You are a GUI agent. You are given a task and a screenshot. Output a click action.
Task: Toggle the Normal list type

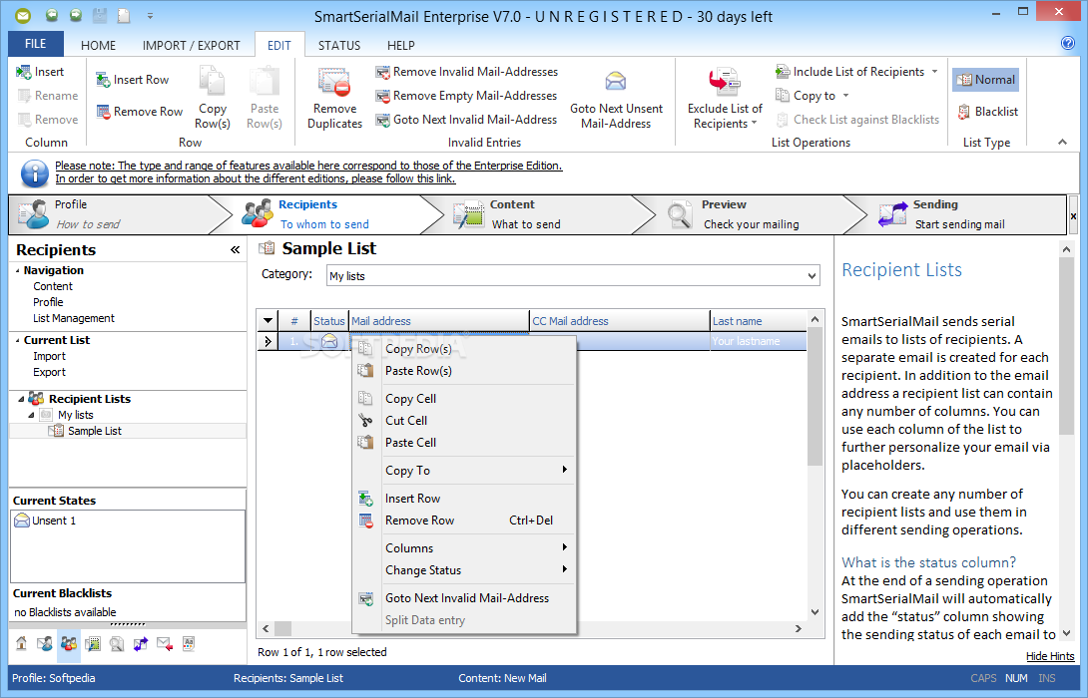pyautogui.click(x=986, y=80)
